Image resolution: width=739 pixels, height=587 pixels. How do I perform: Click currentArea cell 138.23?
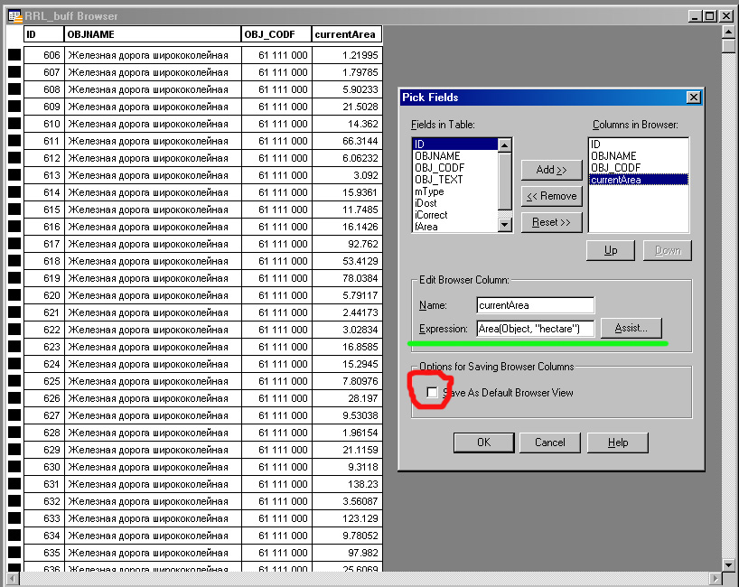coord(347,484)
